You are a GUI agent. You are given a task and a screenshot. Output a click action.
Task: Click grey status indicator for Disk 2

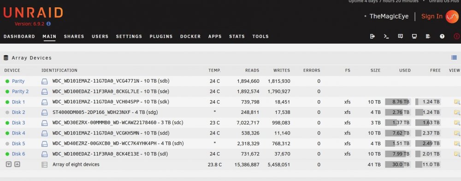click(x=7, y=113)
